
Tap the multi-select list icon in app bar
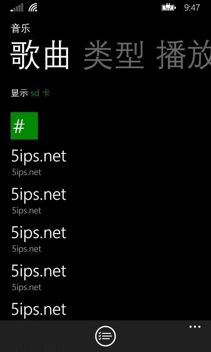(x=105, y=336)
